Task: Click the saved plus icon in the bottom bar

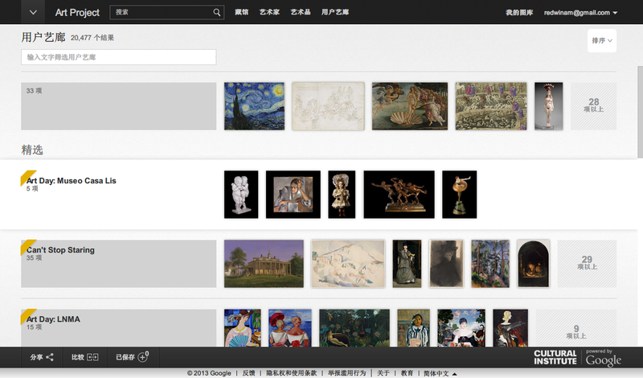Action: tap(143, 356)
